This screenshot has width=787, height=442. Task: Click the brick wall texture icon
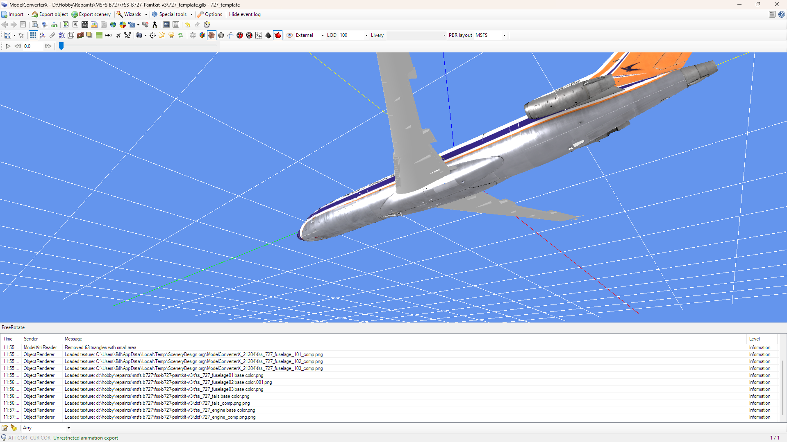pyautogui.click(x=80, y=35)
